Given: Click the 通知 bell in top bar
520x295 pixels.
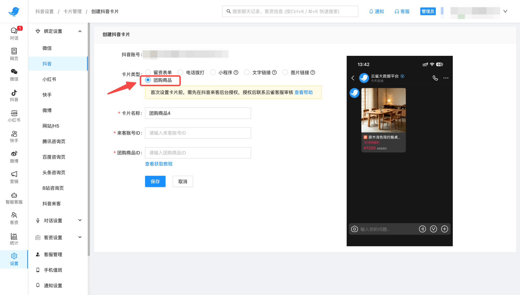Looking at the screenshot, I should coord(376,11).
